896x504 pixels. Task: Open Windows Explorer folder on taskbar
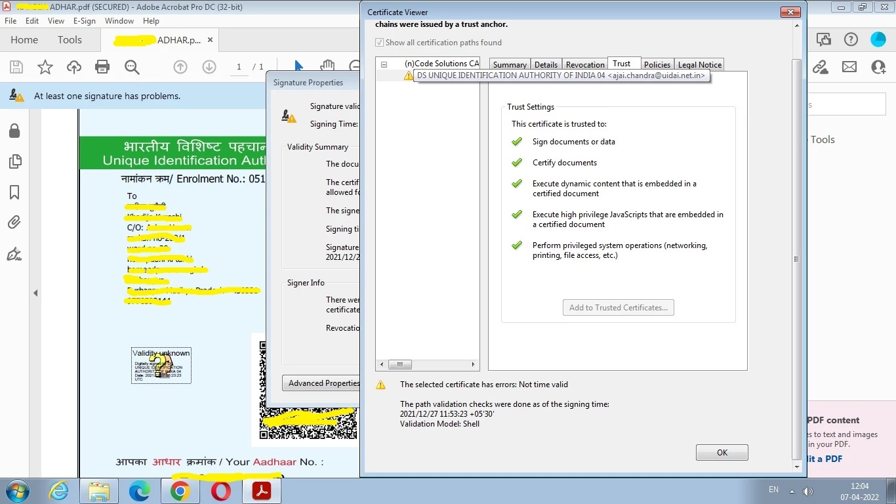pos(99,491)
